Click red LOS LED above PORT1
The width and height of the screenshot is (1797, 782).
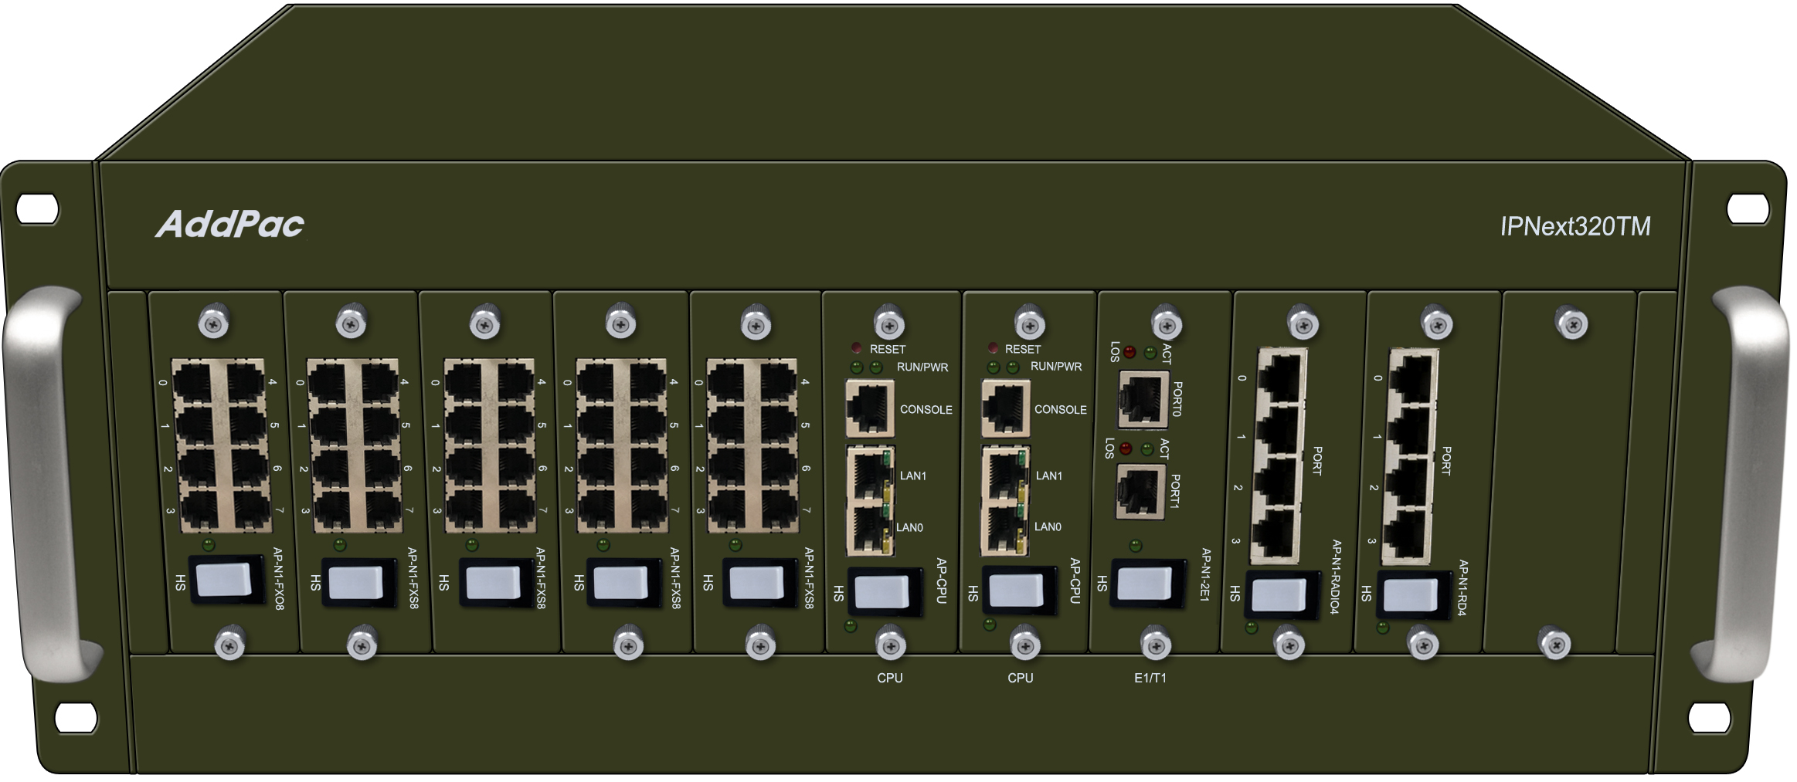click(1126, 449)
